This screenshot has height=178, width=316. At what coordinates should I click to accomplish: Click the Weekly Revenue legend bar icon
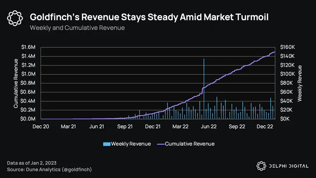(106, 144)
